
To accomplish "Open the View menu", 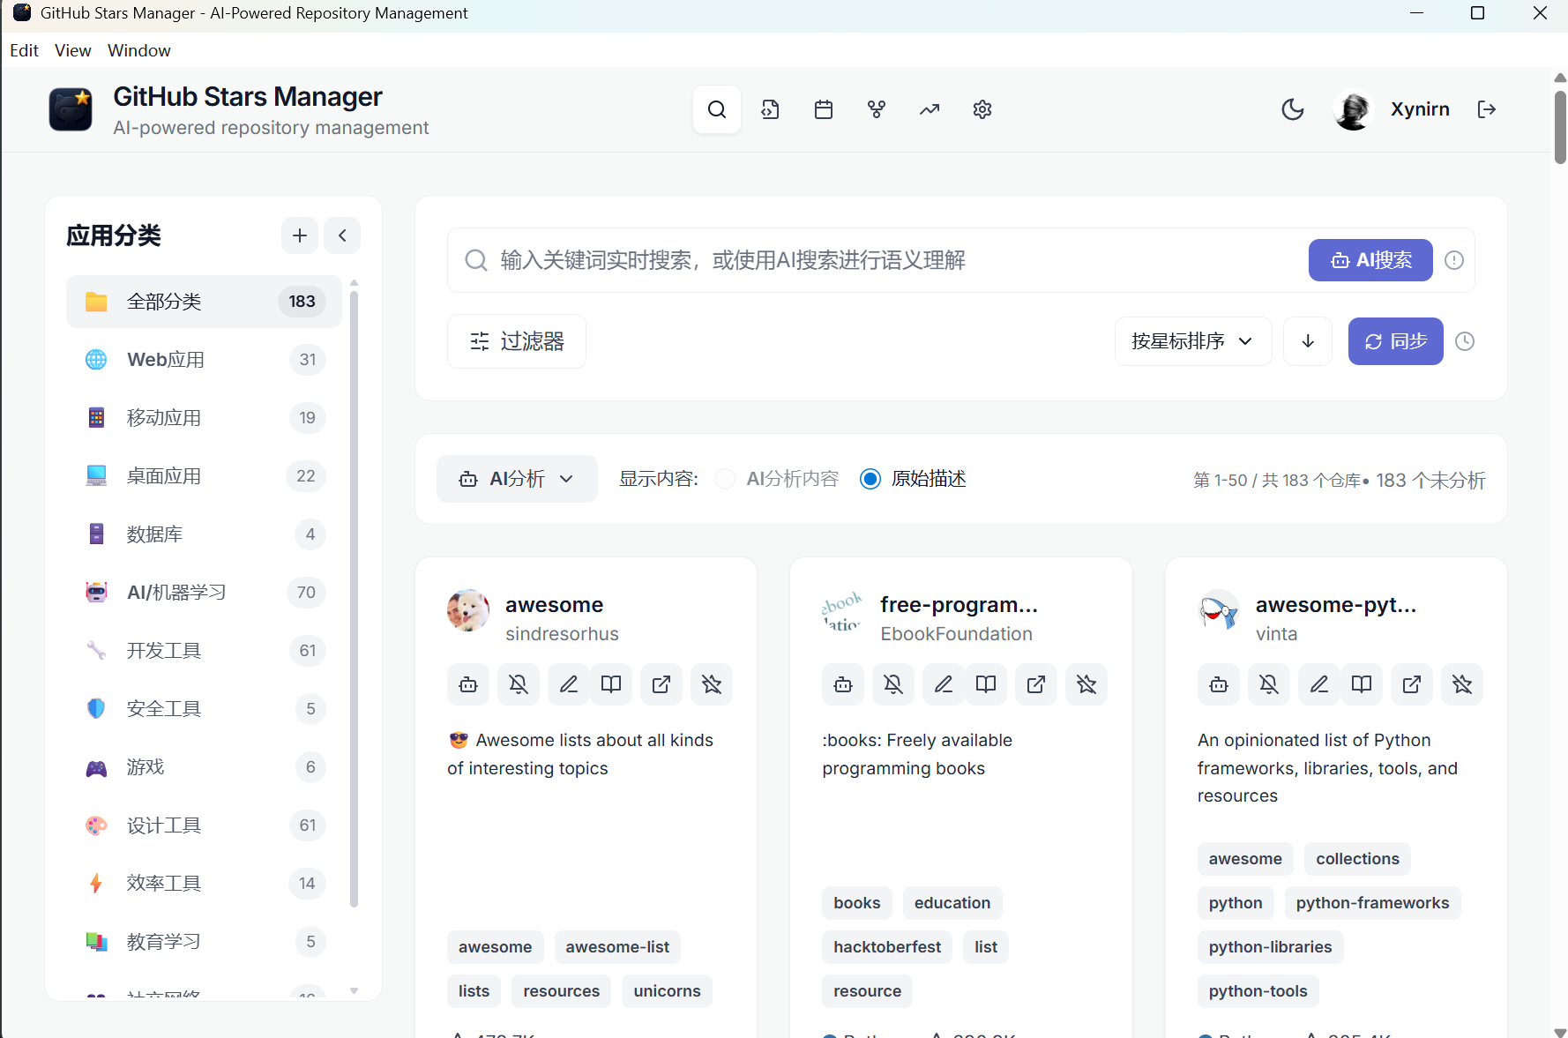I will click(72, 50).
